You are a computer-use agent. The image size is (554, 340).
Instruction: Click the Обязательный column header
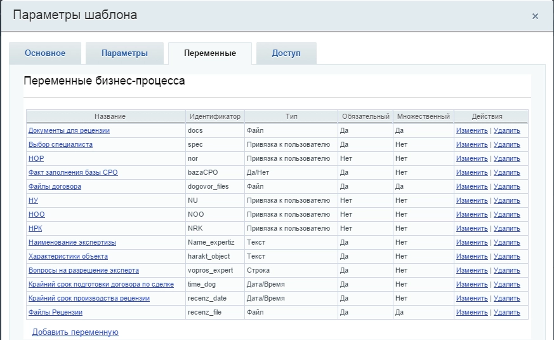[x=365, y=117]
